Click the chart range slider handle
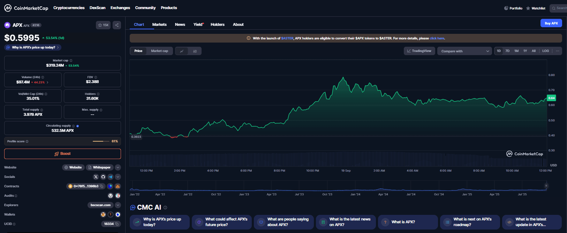 pos(546,186)
